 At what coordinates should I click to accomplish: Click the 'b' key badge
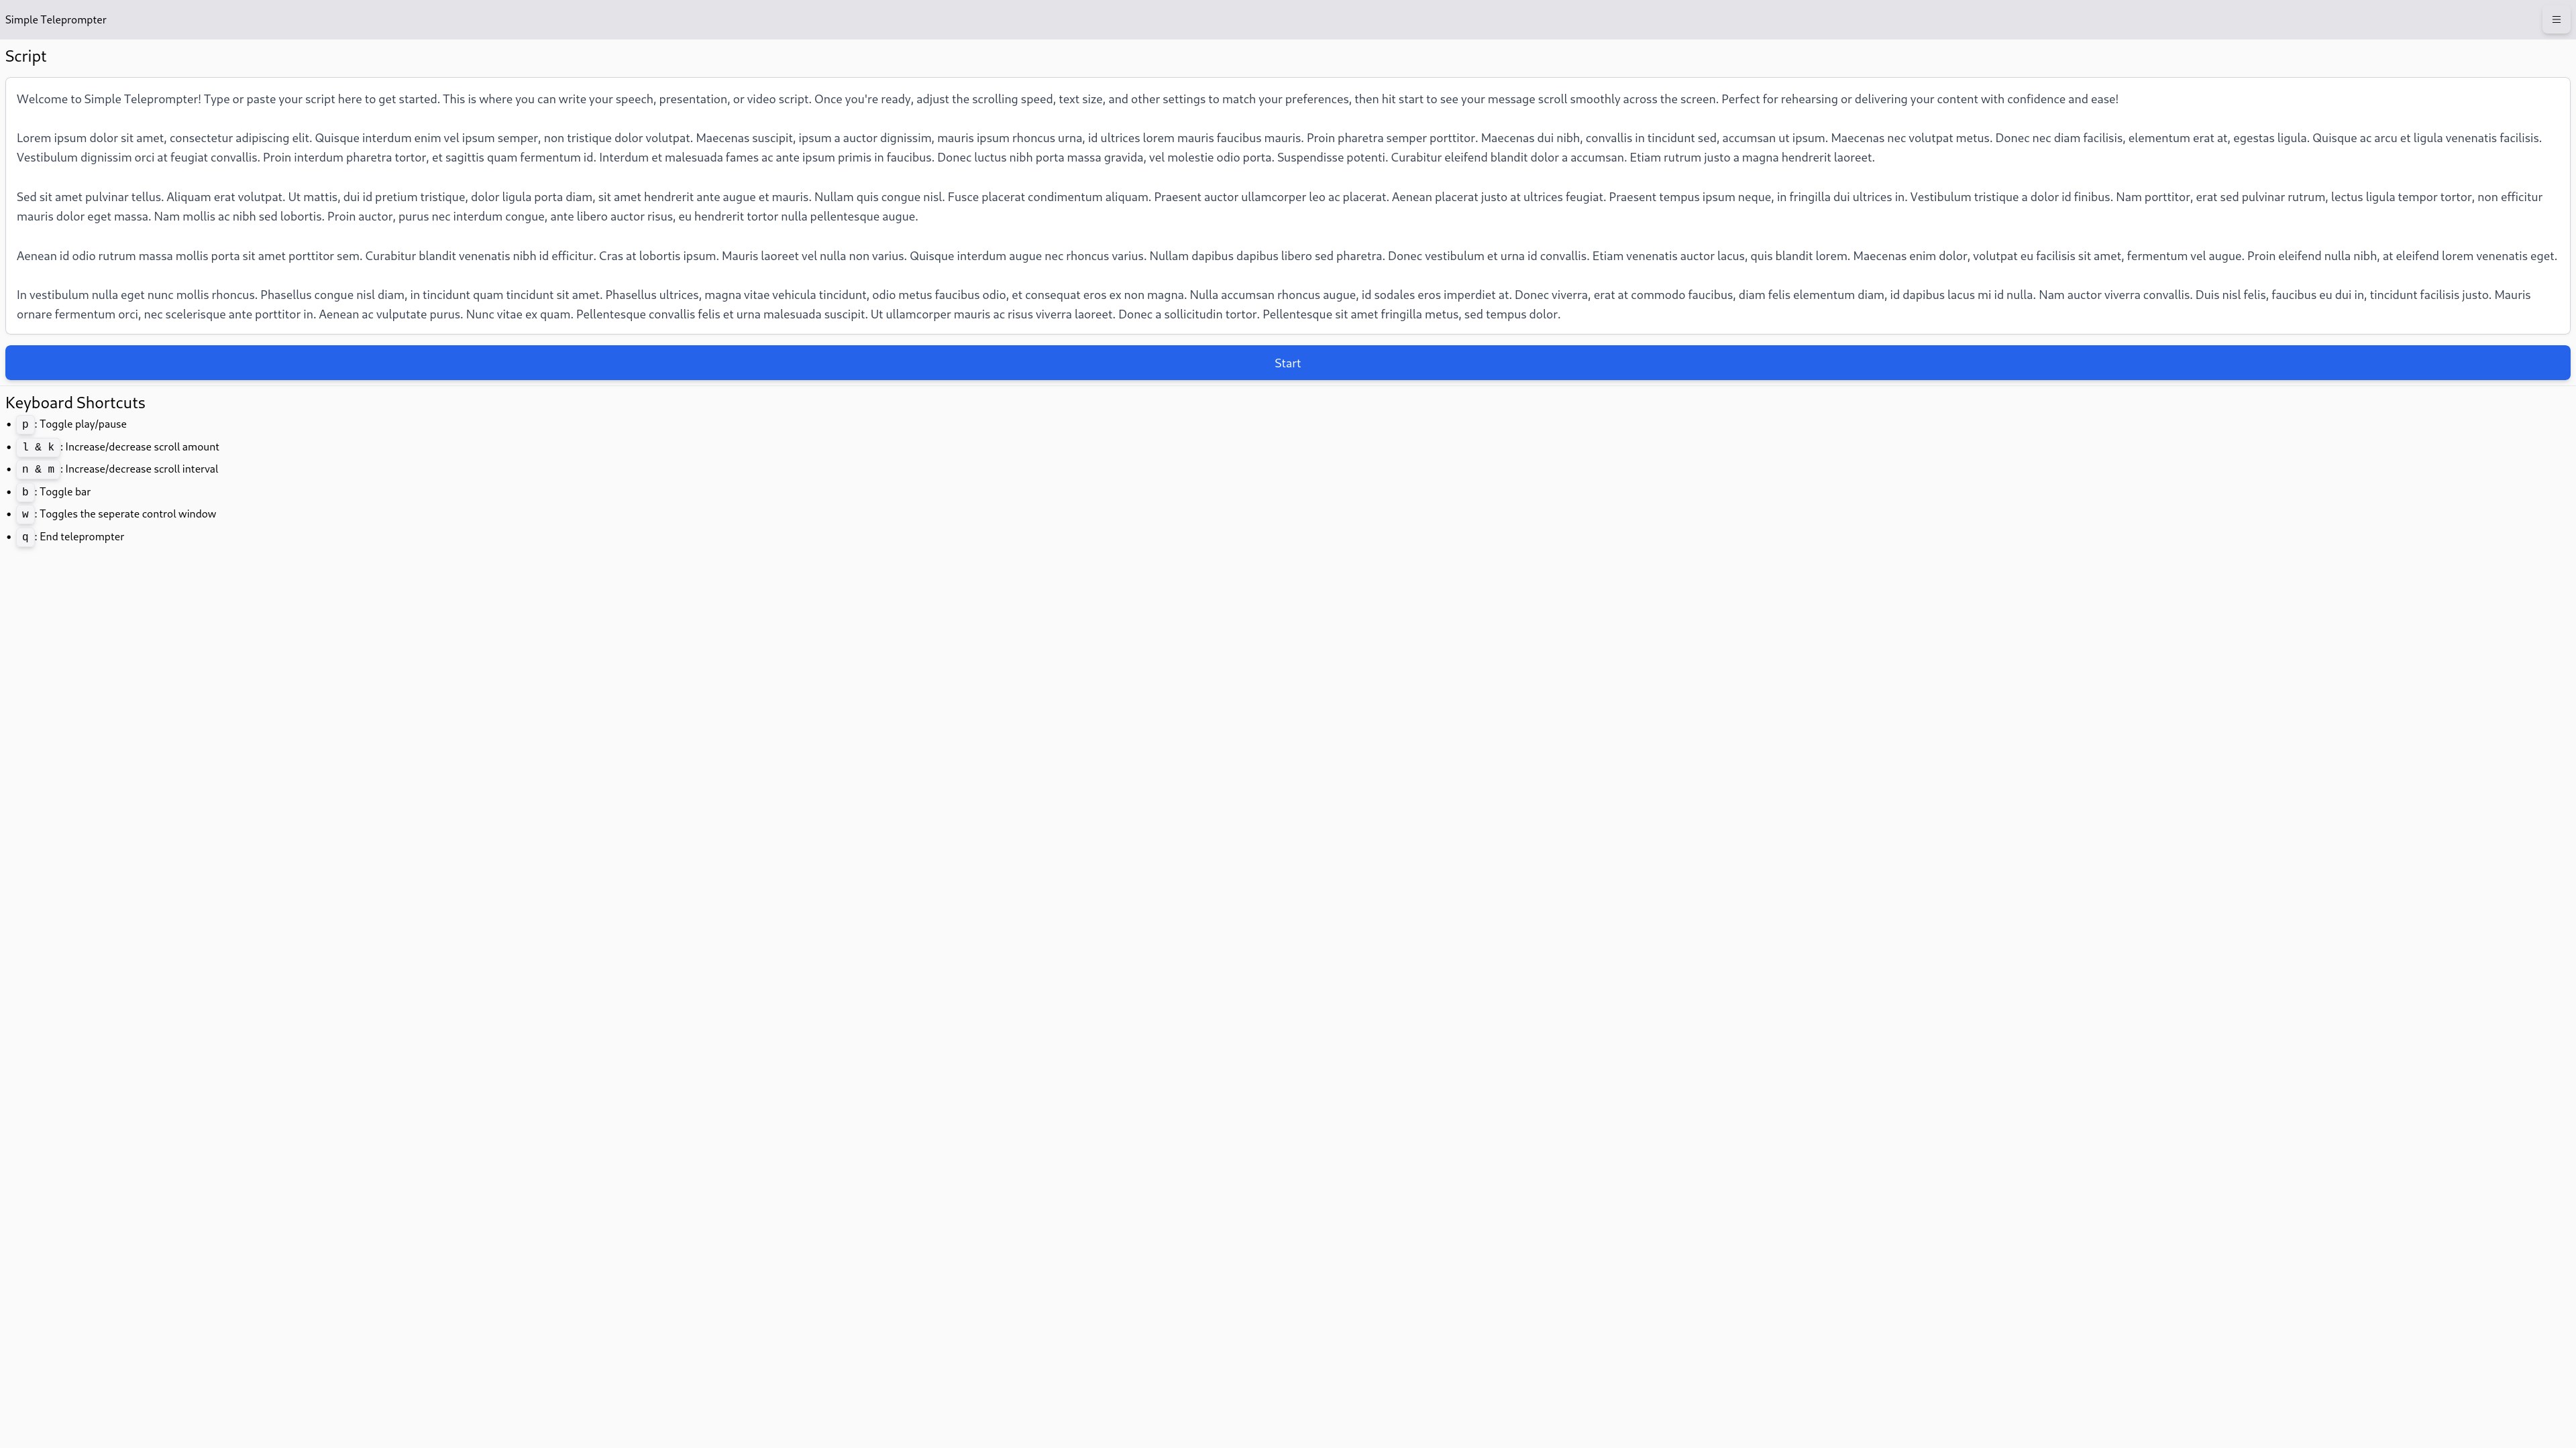click(x=25, y=491)
